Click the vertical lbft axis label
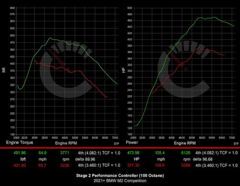 [4, 70]
